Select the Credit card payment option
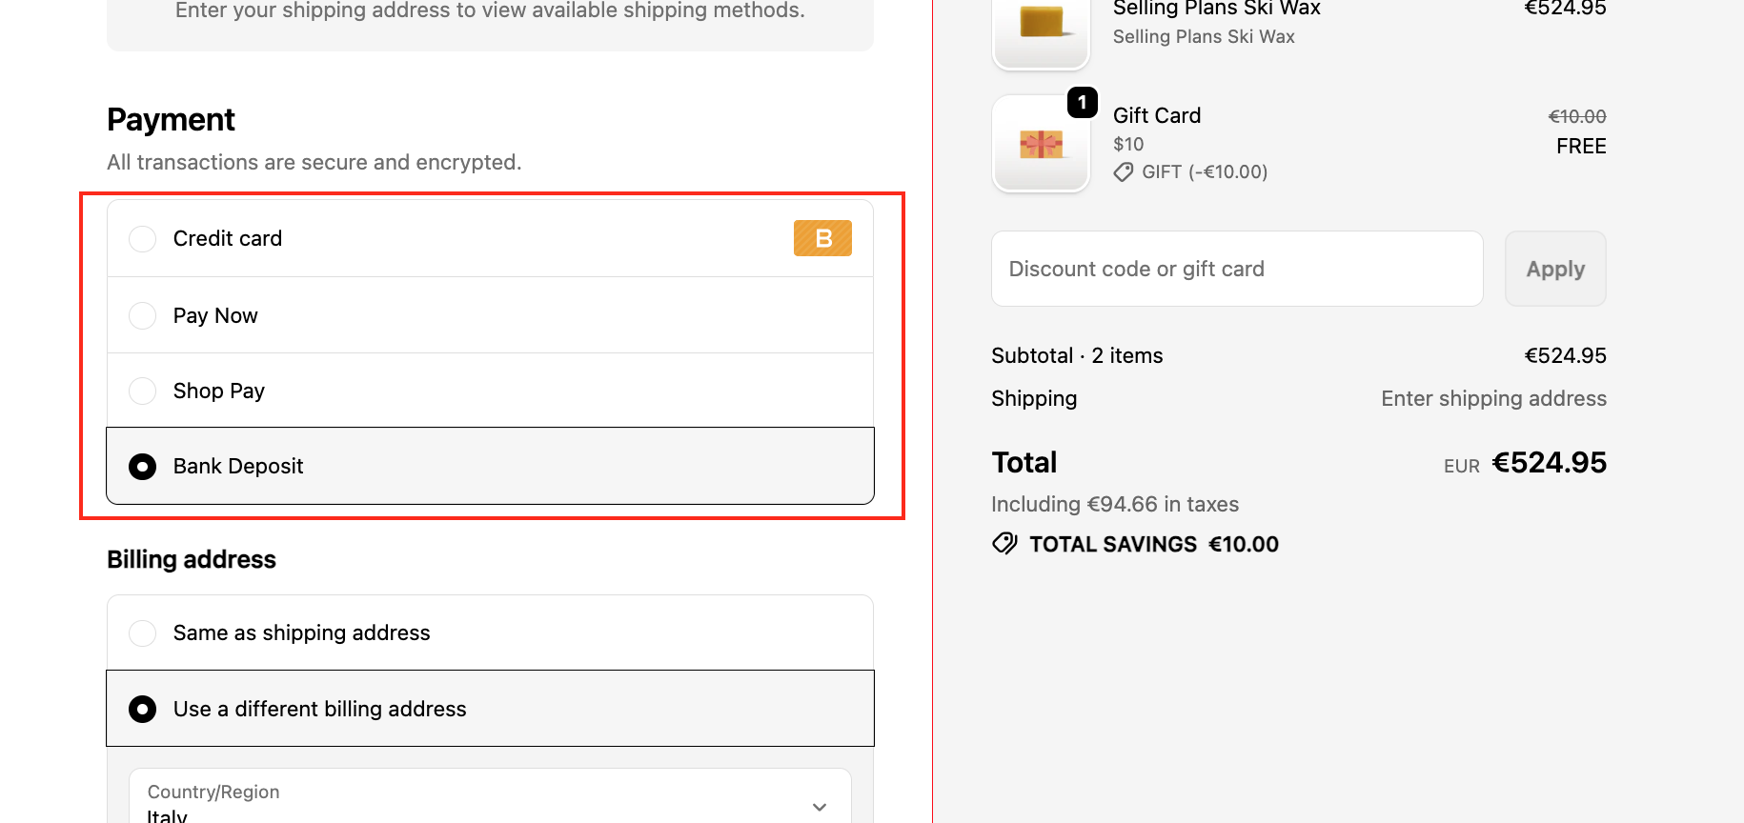 point(143,238)
